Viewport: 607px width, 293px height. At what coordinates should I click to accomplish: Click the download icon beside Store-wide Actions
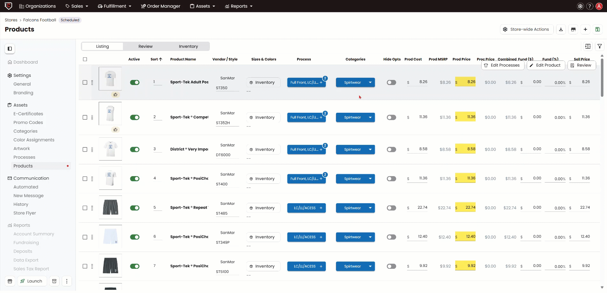pyautogui.click(x=561, y=29)
